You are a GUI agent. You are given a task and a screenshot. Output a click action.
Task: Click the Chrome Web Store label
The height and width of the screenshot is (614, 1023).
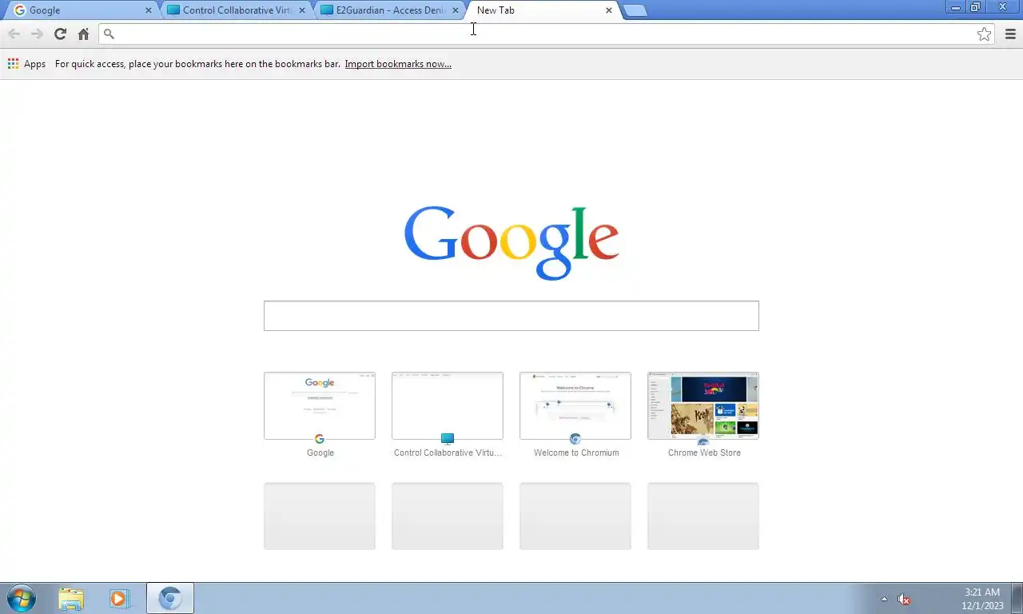704,453
